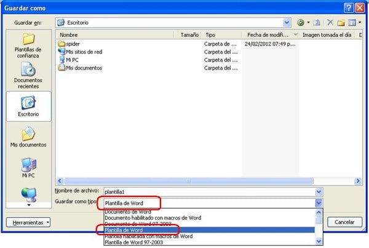Select Mis sitios de red entry
The width and height of the screenshot is (369, 248).
click(x=80, y=52)
